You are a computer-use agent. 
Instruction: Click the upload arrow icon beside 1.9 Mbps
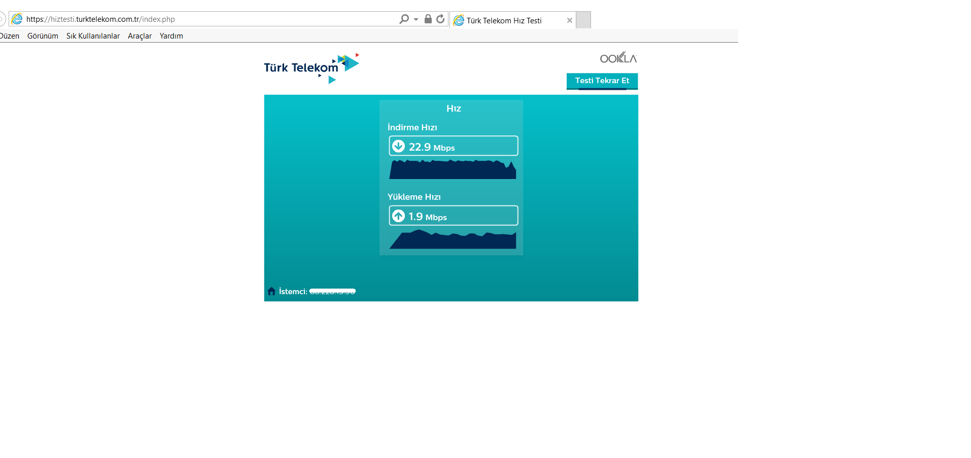pos(399,216)
